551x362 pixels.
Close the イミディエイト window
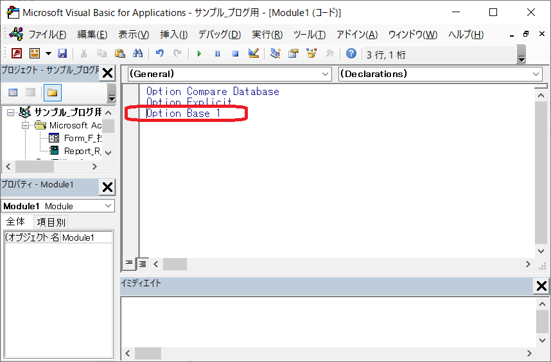click(x=541, y=286)
